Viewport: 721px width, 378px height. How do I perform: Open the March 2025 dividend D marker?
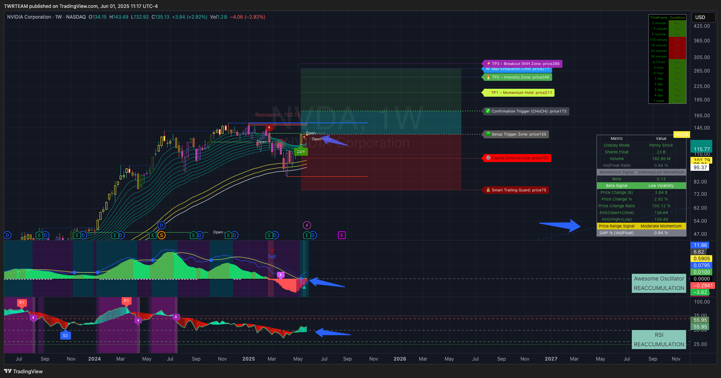275,235
